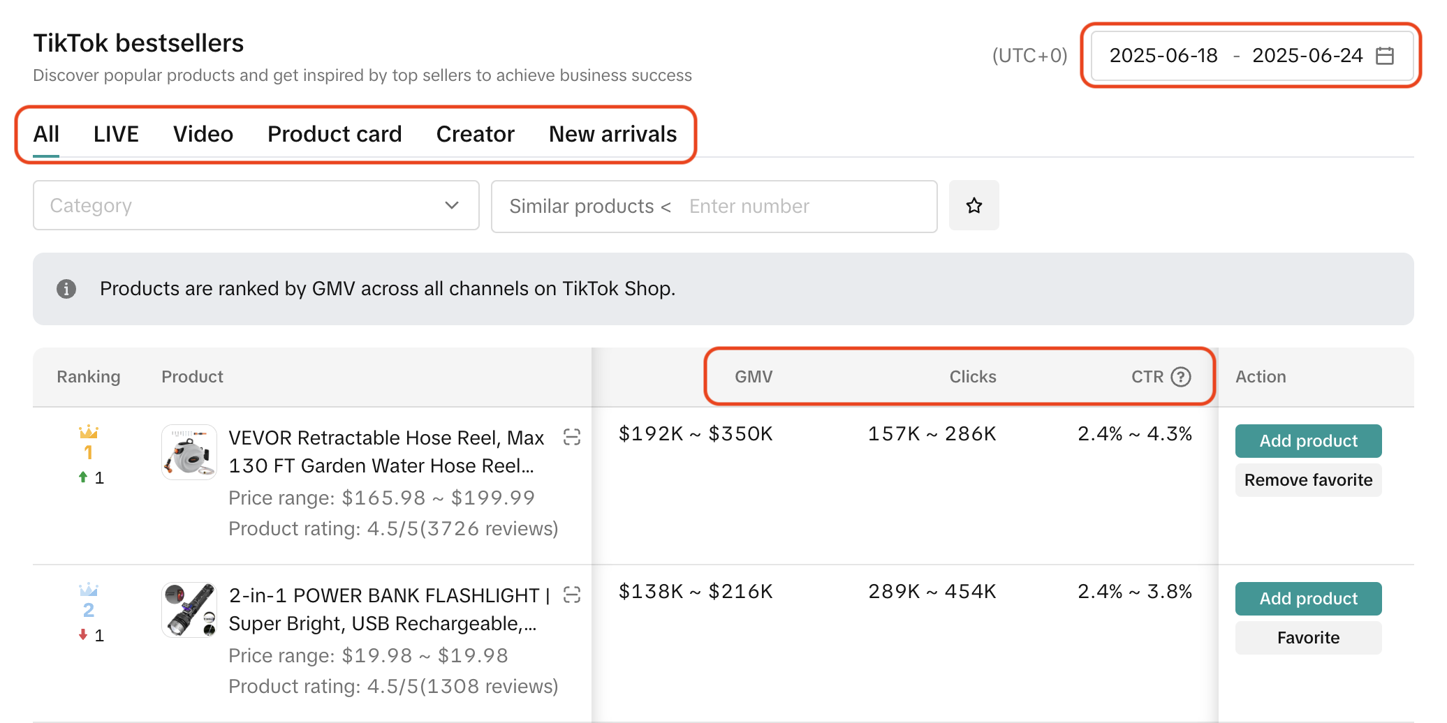Click the CTR help question mark icon
The height and width of the screenshot is (723, 1447).
tap(1180, 377)
